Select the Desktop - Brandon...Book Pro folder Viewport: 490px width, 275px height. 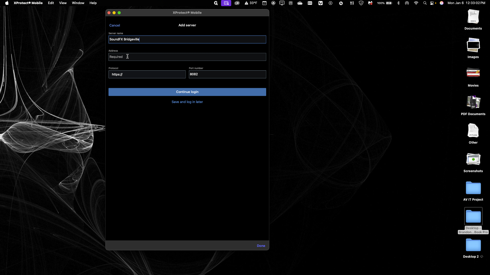(473, 221)
